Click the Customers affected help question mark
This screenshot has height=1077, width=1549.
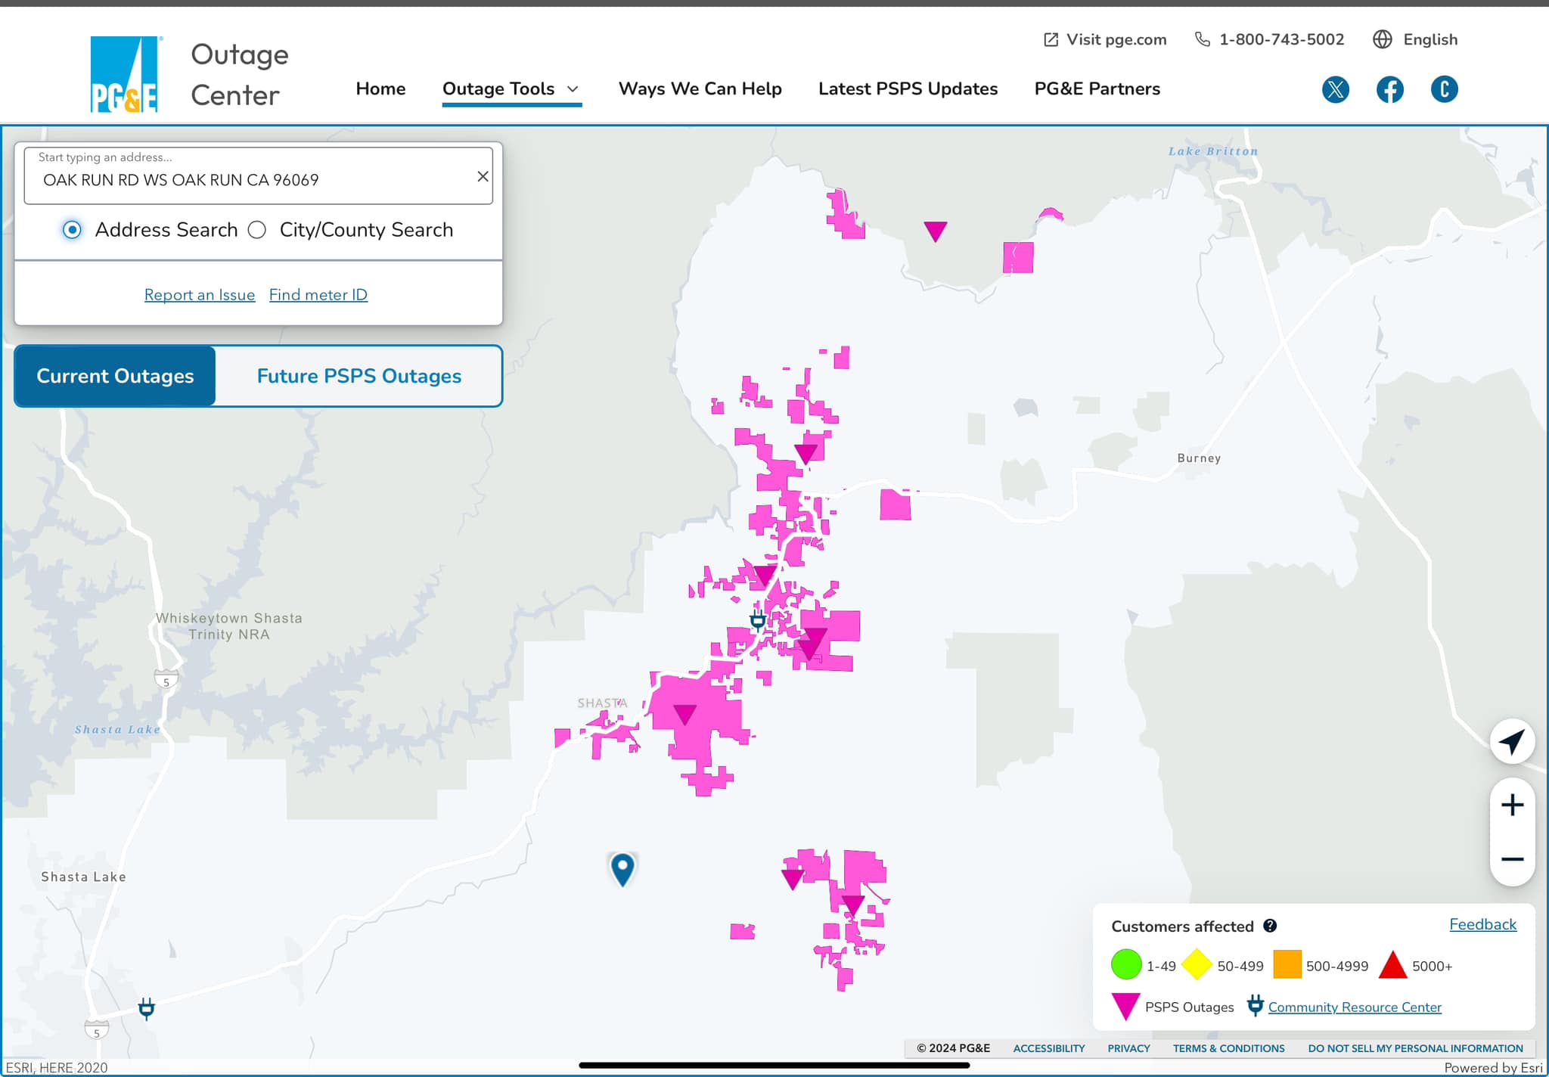1270,926
